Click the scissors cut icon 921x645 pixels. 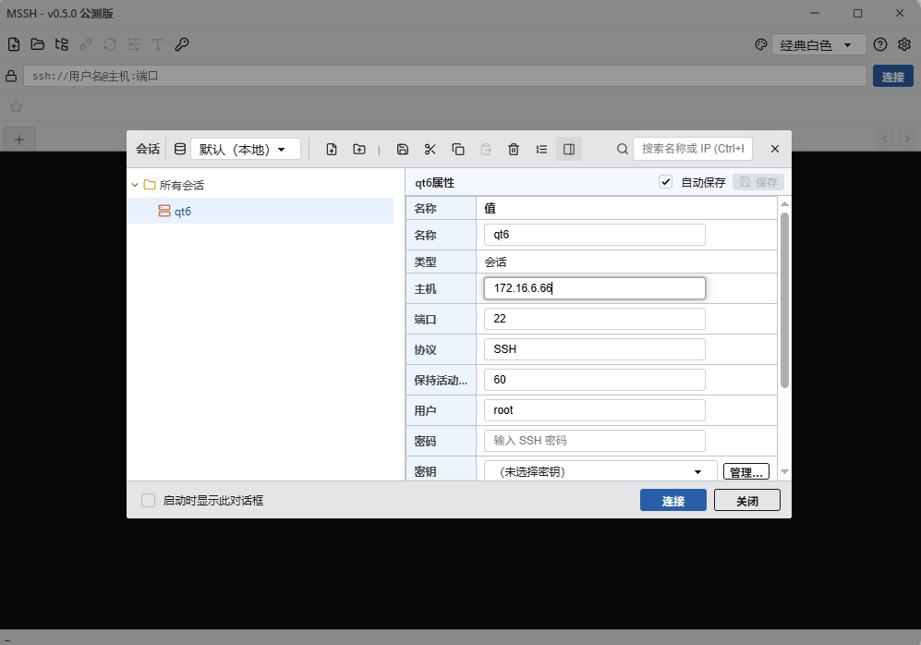pyautogui.click(x=430, y=149)
